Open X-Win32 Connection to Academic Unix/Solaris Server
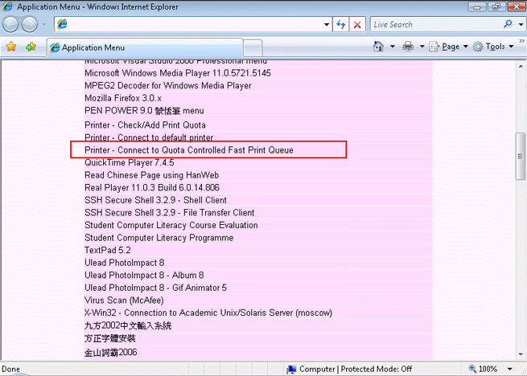The height and width of the screenshot is (376, 527). coord(208,313)
